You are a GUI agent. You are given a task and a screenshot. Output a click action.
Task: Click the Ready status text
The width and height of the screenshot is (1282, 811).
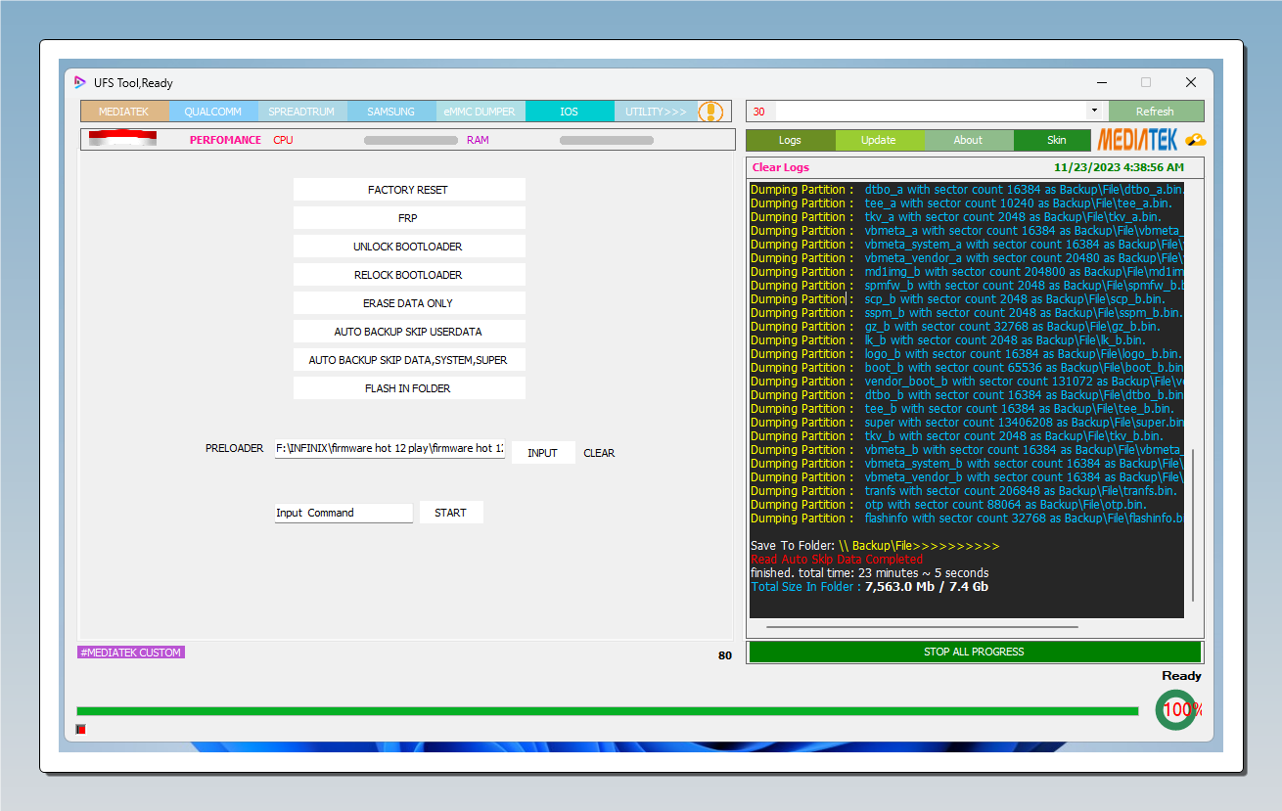(1181, 676)
